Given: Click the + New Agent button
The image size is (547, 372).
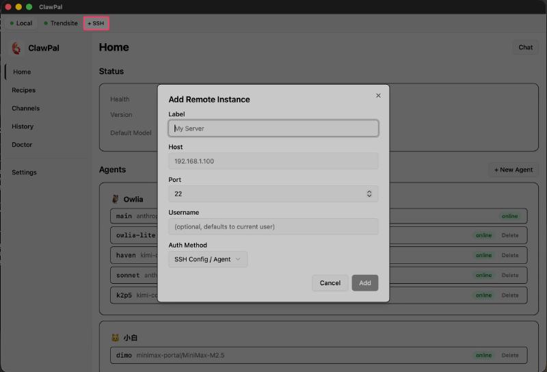Looking at the screenshot, I should tap(513, 170).
